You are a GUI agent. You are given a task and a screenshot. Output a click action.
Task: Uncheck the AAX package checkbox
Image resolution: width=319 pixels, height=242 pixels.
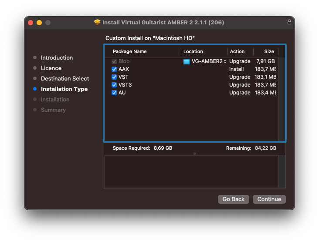[114, 69]
